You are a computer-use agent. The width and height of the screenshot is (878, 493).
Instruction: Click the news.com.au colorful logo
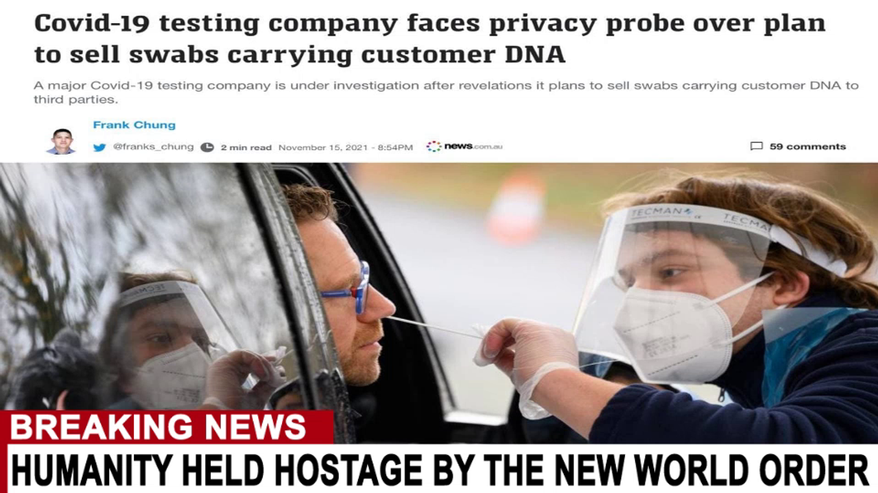pos(434,147)
